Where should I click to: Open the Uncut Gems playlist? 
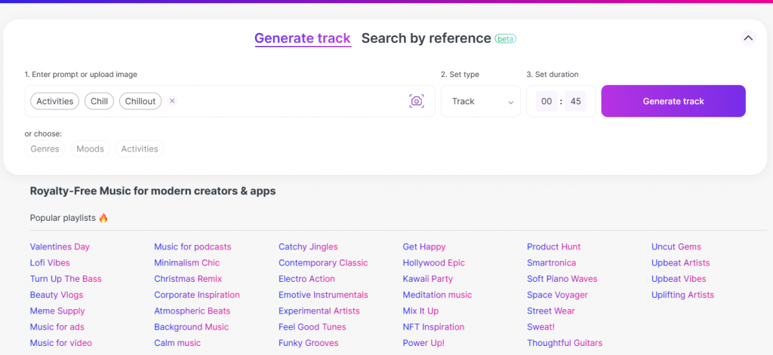pyautogui.click(x=676, y=246)
